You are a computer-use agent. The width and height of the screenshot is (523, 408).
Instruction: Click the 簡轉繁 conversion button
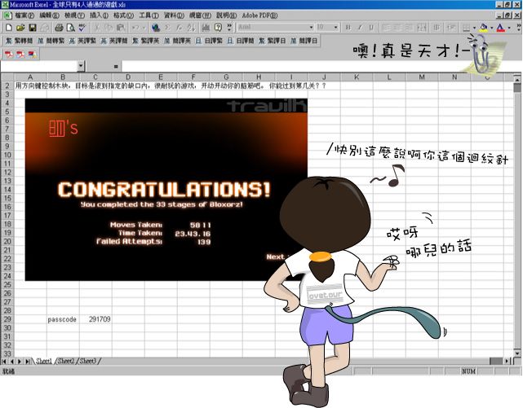(x=51, y=41)
